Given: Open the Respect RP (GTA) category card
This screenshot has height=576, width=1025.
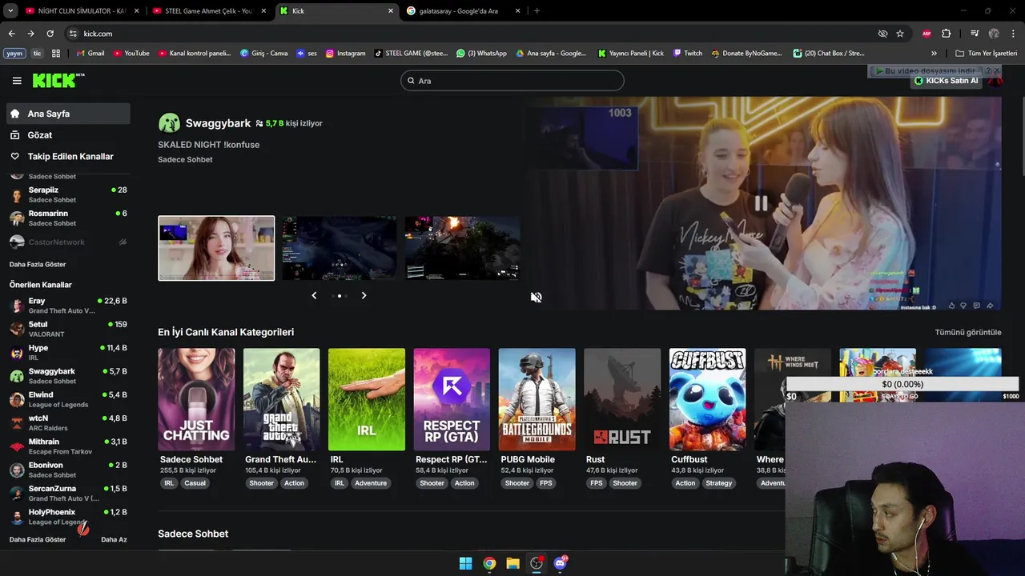Looking at the screenshot, I should coord(452,399).
